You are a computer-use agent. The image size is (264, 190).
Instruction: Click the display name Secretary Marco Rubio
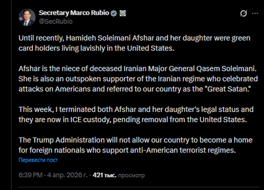pyautogui.click(x=74, y=13)
